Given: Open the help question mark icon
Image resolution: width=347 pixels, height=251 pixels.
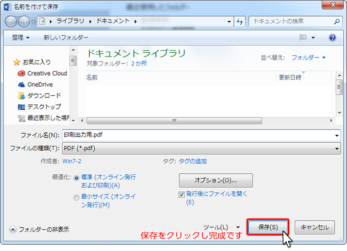Looking at the screenshot, I should click(x=333, y=38).
